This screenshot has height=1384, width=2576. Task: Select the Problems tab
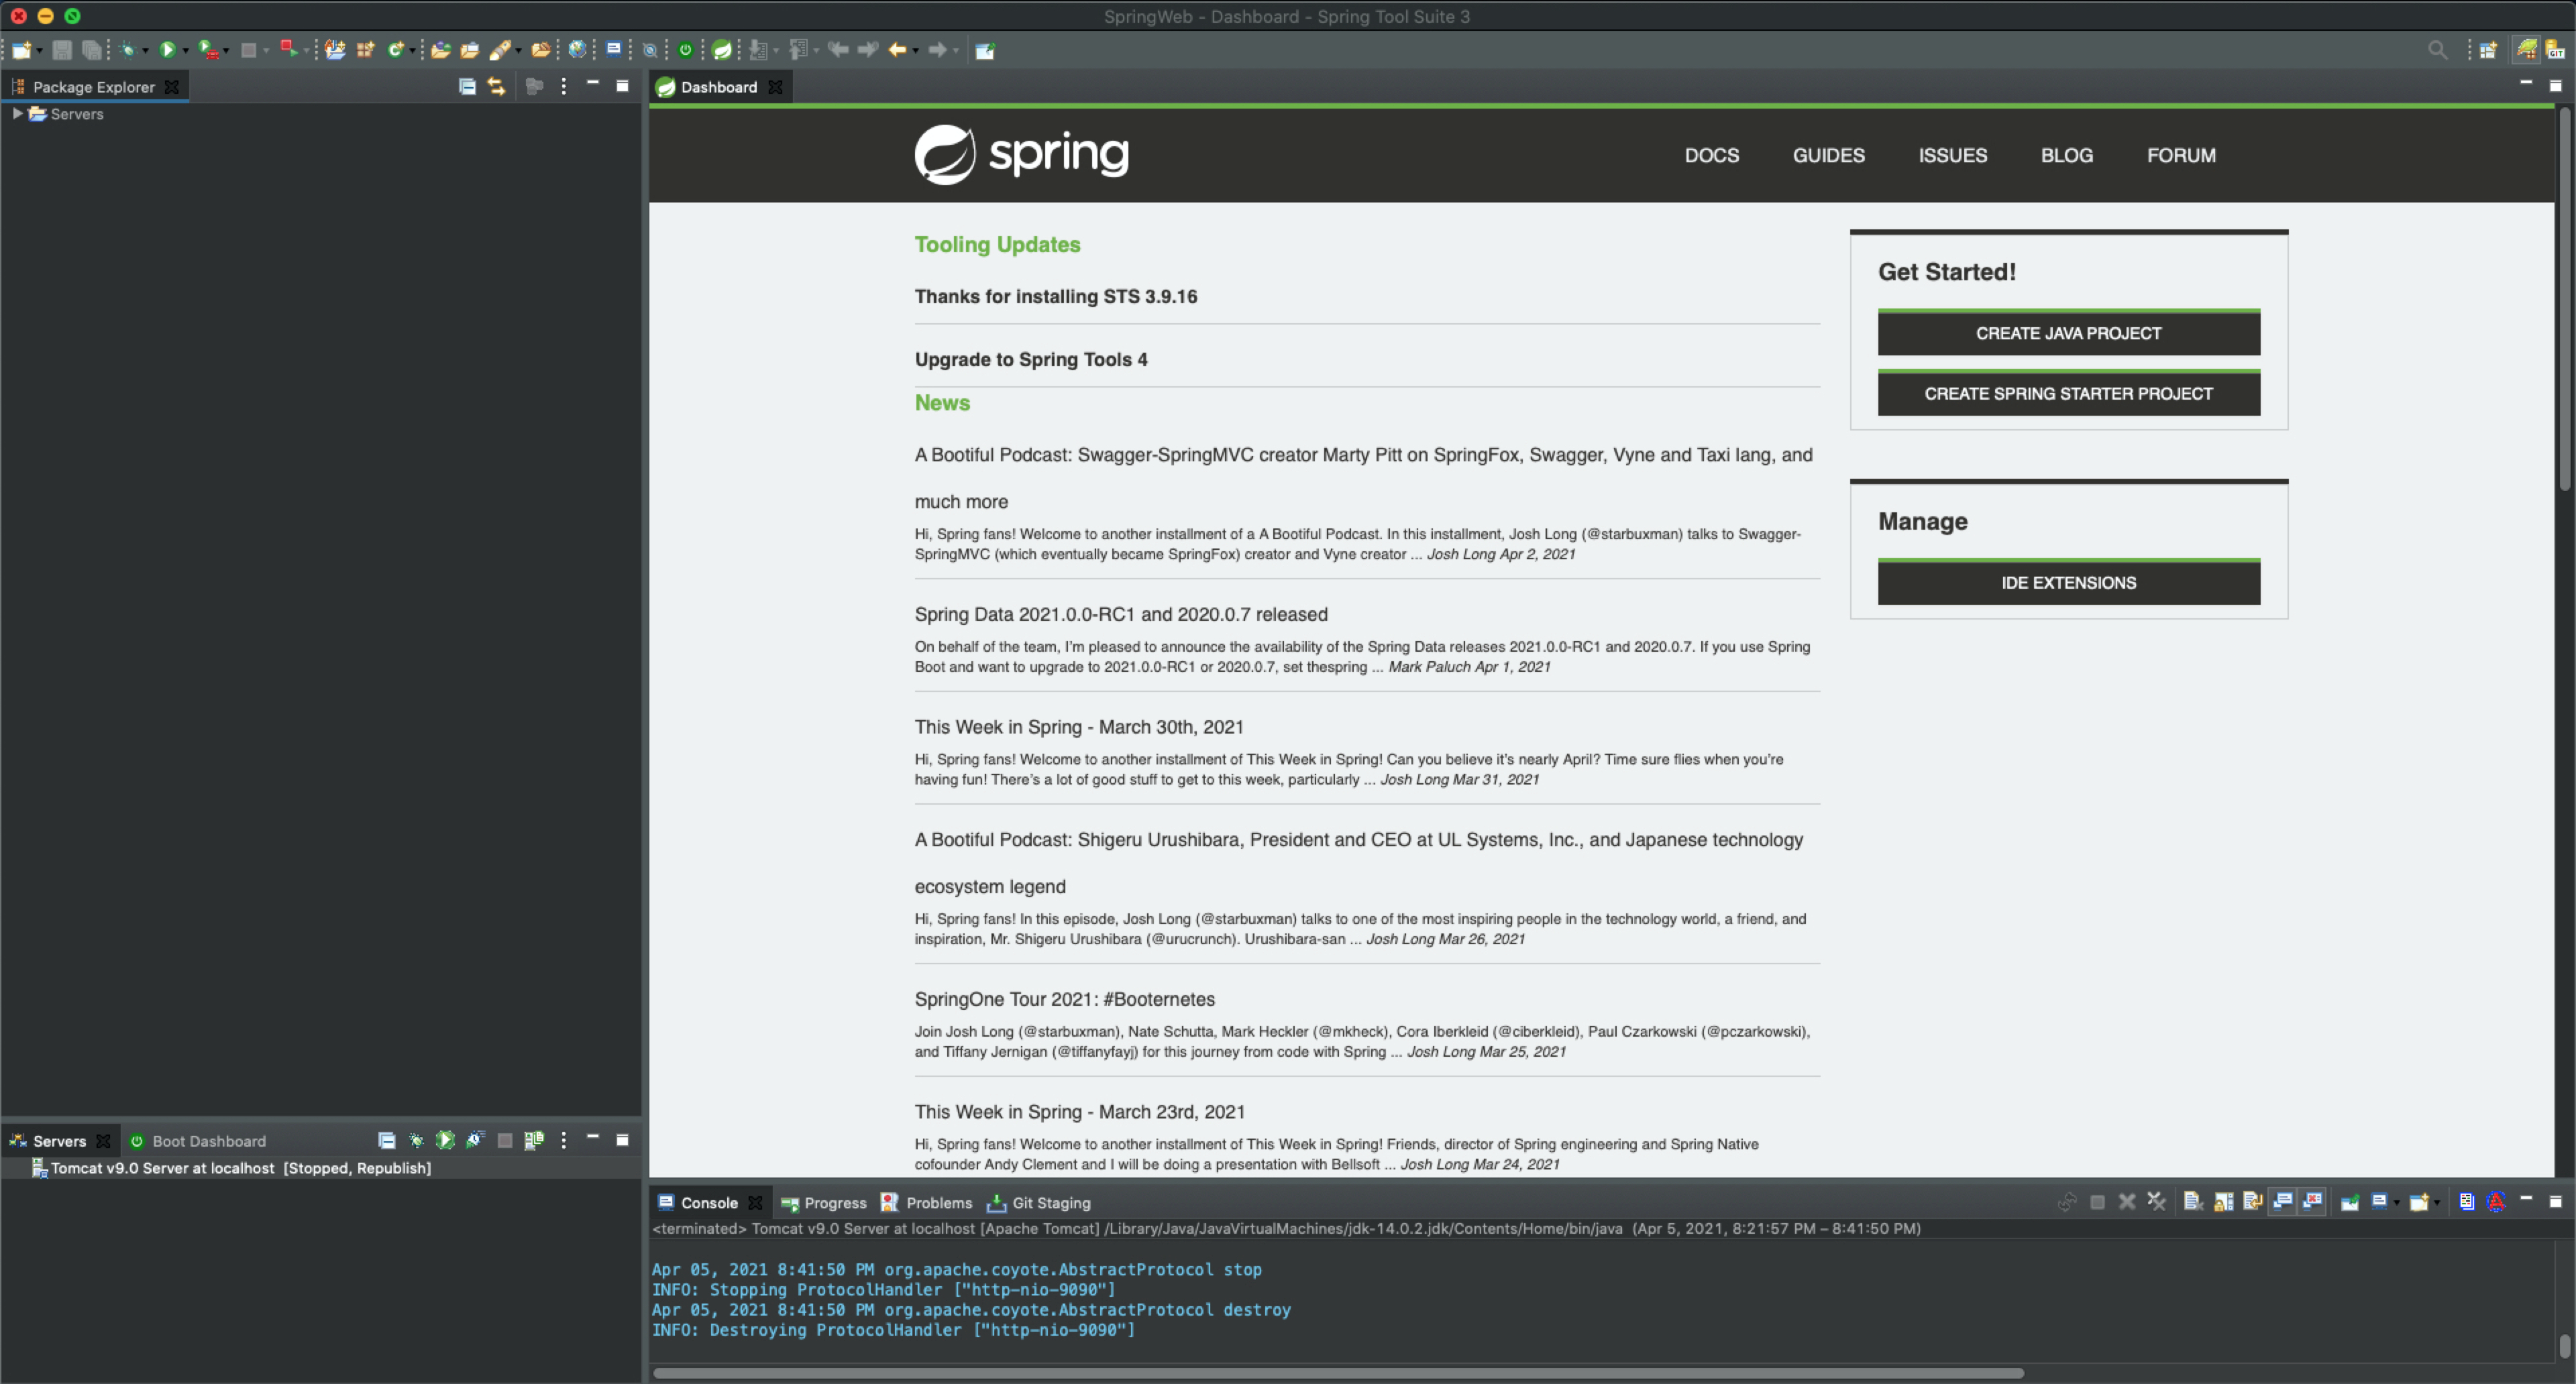click(x=927, y=1202)
